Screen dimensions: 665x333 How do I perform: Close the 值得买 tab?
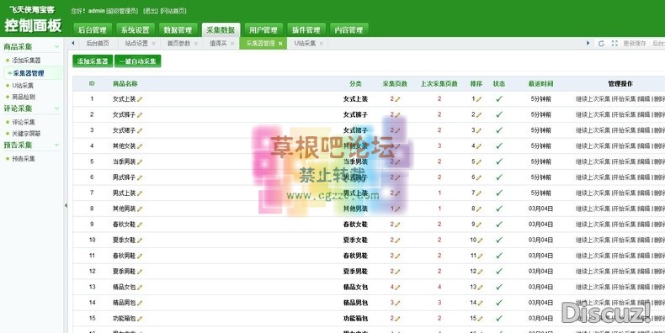coord(232,44)
